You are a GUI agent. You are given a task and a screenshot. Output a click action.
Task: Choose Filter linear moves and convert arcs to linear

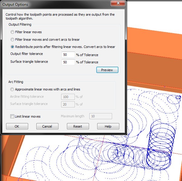click(x=12, y=40)
